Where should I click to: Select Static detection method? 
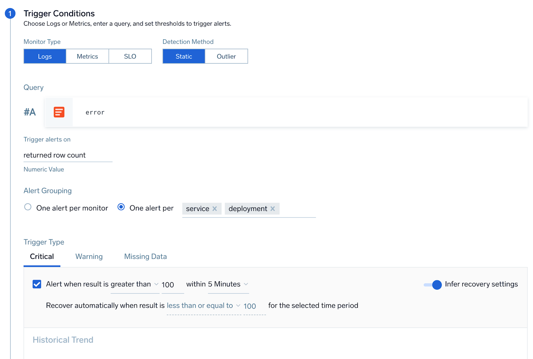tap(184, 56)
